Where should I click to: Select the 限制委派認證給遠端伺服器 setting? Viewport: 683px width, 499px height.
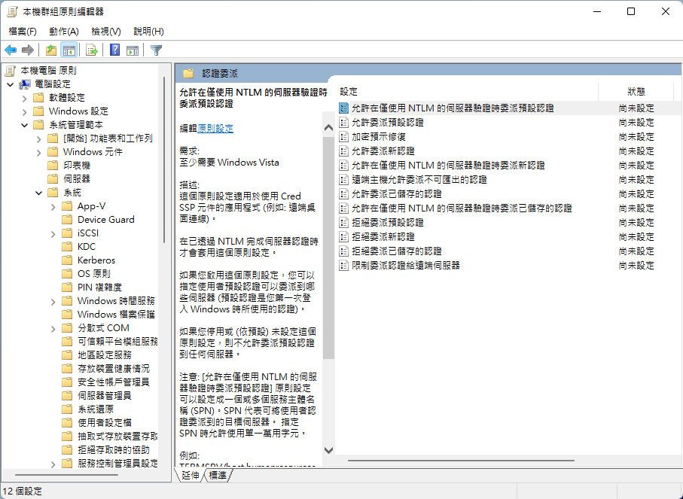click(405, 265)
